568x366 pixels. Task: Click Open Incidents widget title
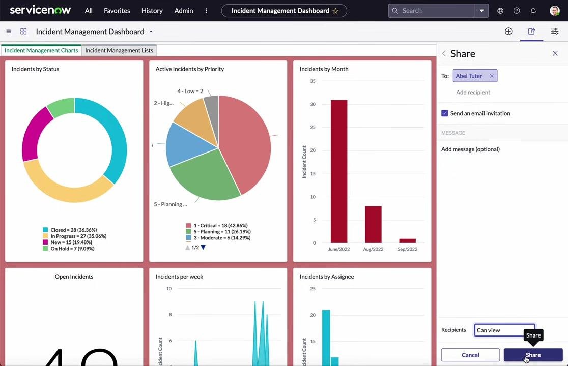[74, 277]
